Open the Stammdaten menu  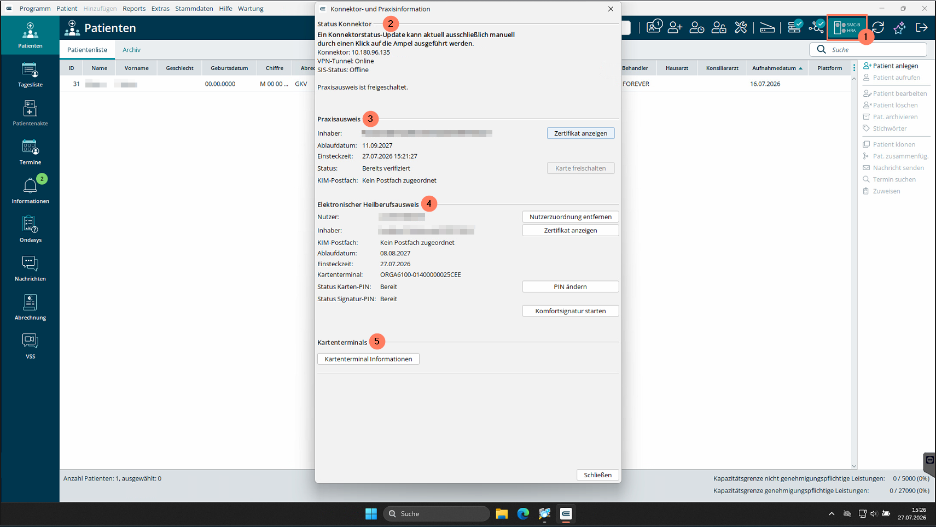coord(194,8)
